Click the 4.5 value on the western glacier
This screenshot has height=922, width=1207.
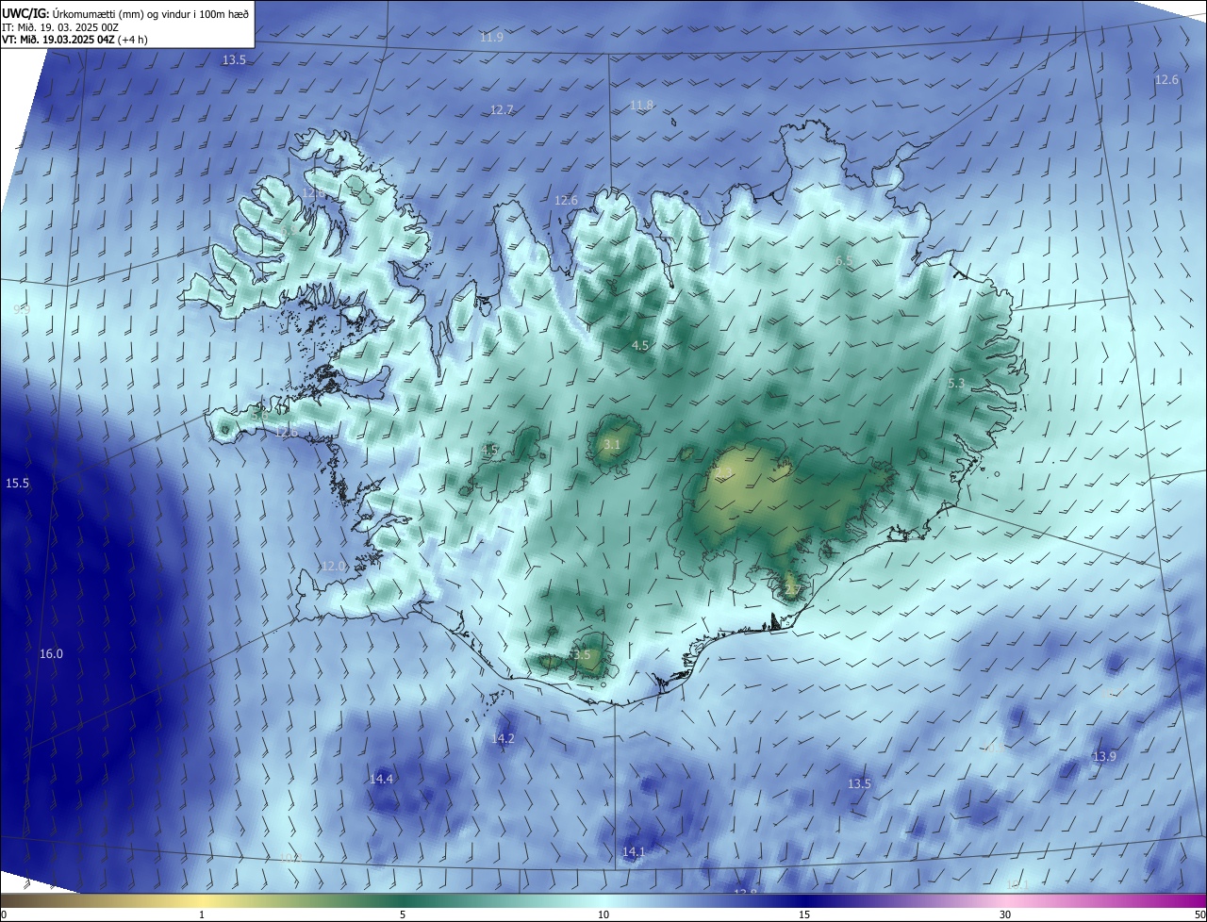(x=489, y=451)
